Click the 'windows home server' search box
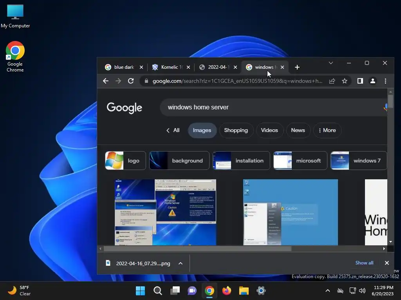401x300 pixels. [x=274, y=107]
